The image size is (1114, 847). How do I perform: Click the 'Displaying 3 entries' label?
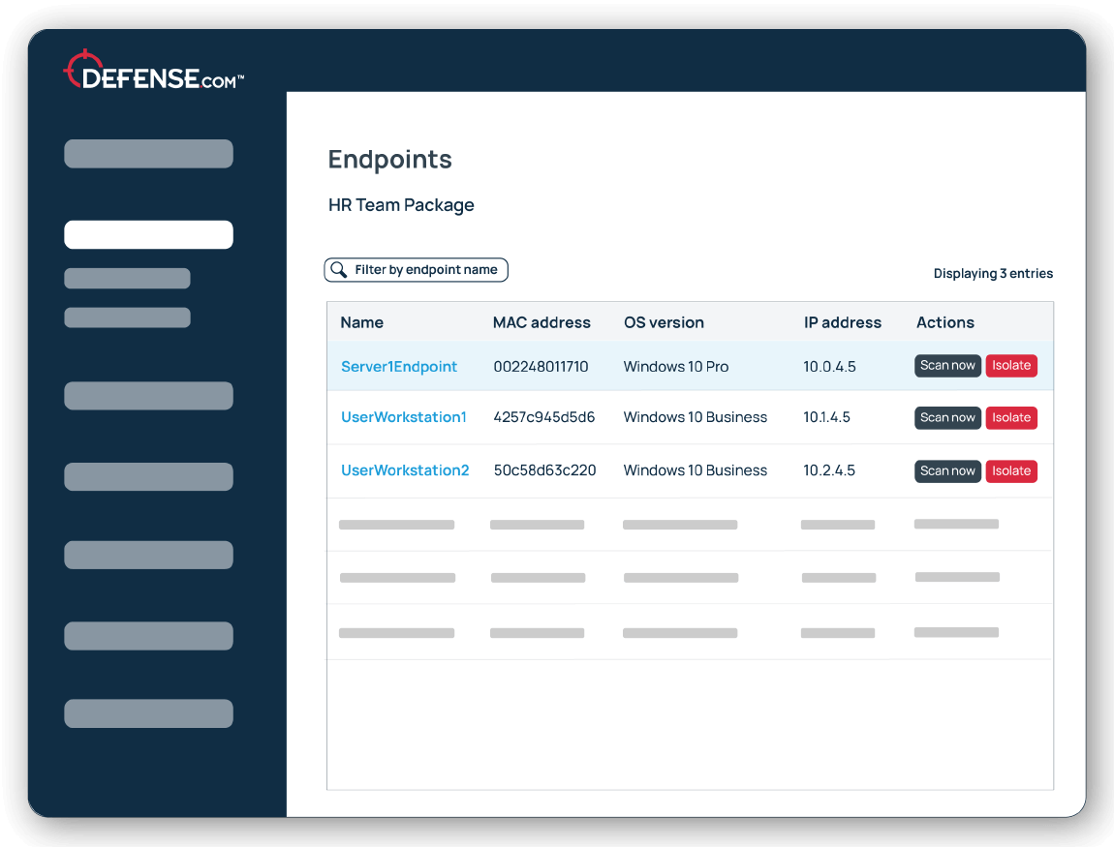click(993, 273)
